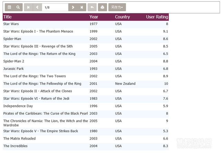
Task: Jump to last page arrow
Action: pyautogui.click(x=82, y=7)
